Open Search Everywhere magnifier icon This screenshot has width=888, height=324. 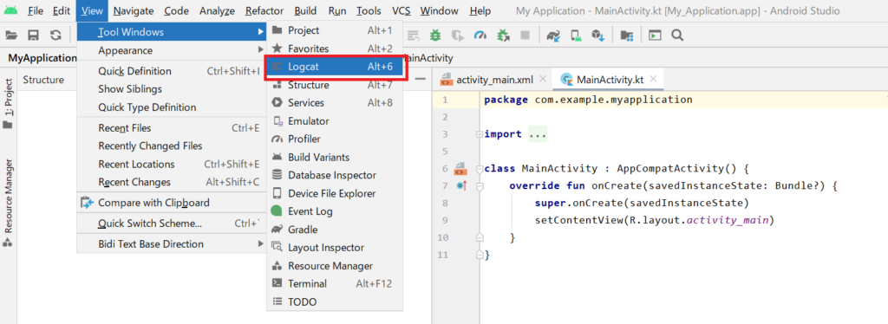676,36
